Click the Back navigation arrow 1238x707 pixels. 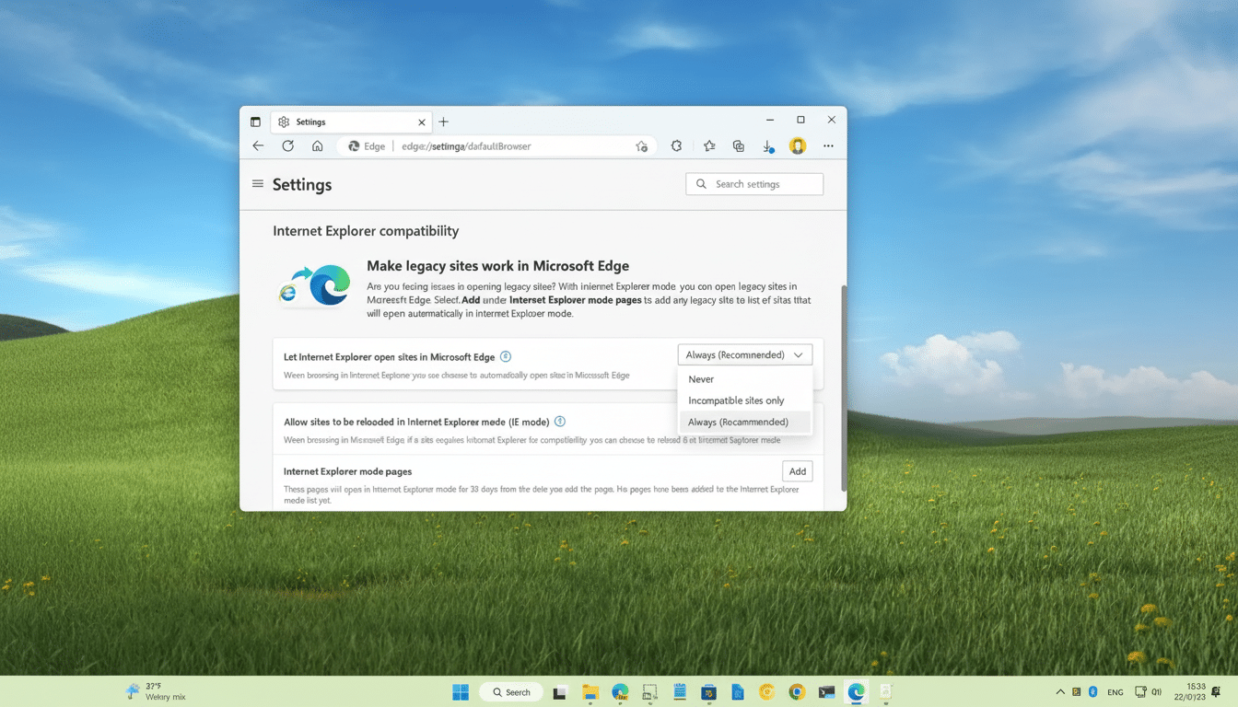click(x=258, y=145)
